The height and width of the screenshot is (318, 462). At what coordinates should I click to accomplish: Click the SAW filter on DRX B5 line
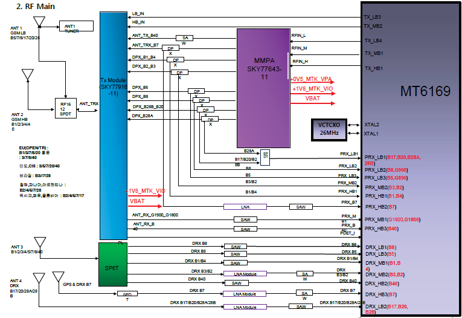point(236,254)
